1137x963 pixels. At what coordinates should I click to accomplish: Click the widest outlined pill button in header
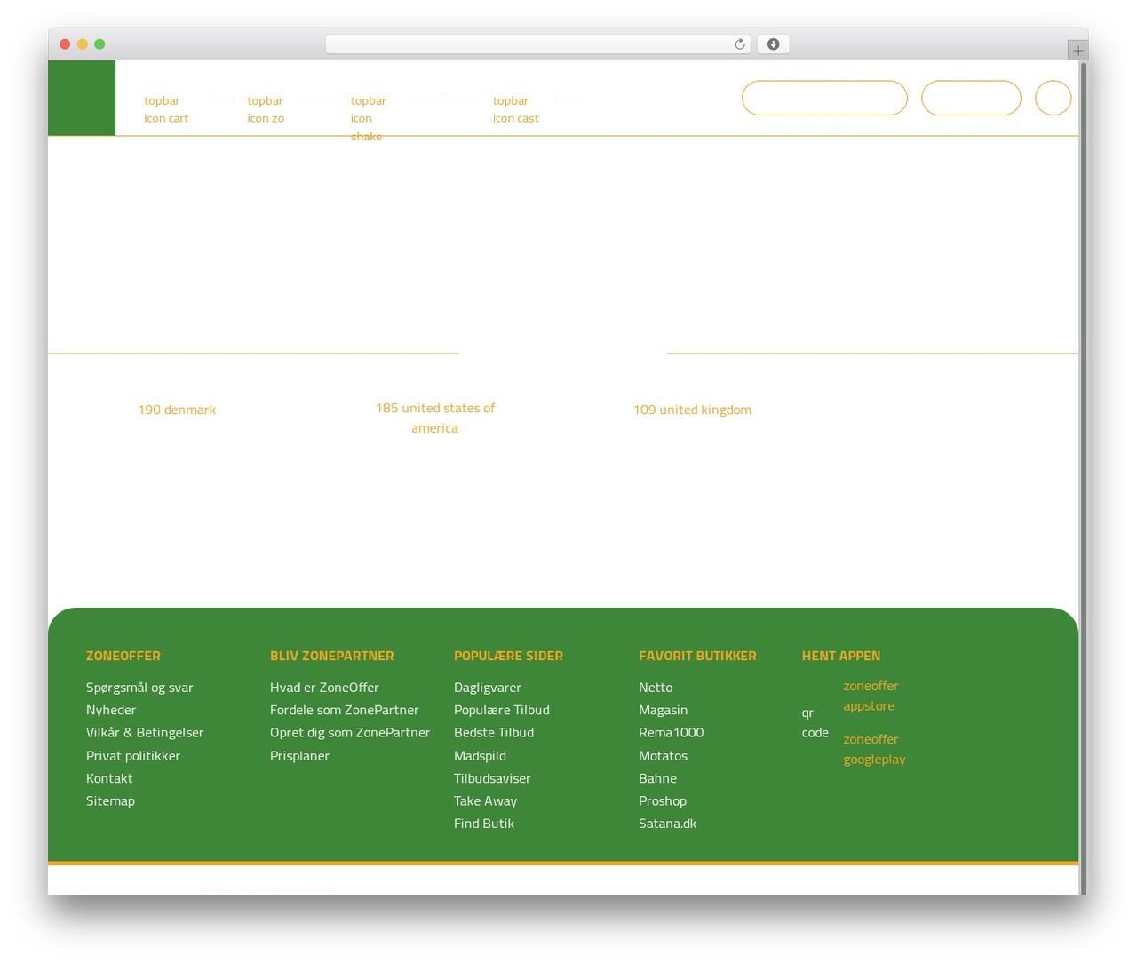coord(824,98)
